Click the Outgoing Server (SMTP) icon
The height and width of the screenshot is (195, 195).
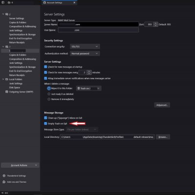click(x=7, y=92)
